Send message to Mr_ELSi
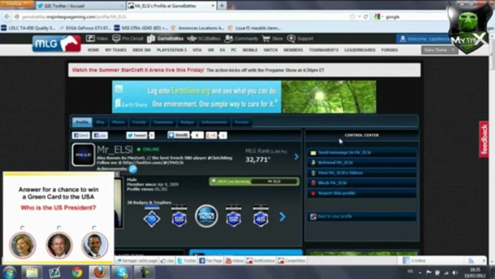Viewport: 495px width, 279px height. 362,153
